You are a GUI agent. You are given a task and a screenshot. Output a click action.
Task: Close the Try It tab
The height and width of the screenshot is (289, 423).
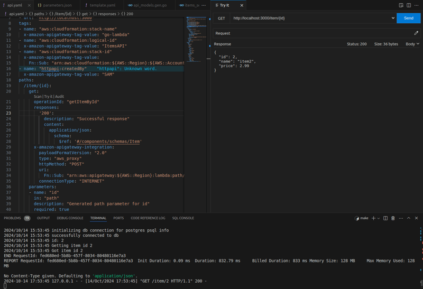242,5
